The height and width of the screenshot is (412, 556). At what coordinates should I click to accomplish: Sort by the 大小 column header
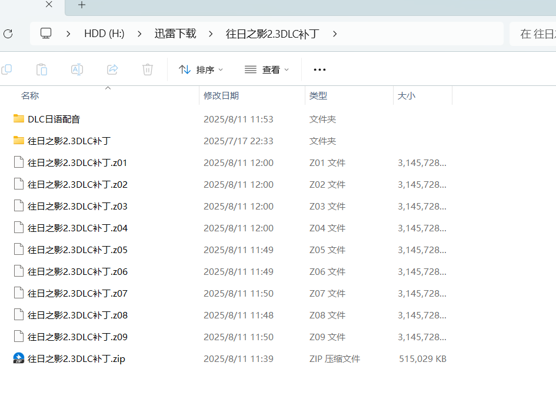[x=407, y=95]
